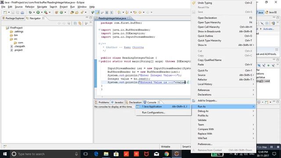Select the .project file in Navigator
The width and height of the screenshot is (281, 158).
[17, 50]
